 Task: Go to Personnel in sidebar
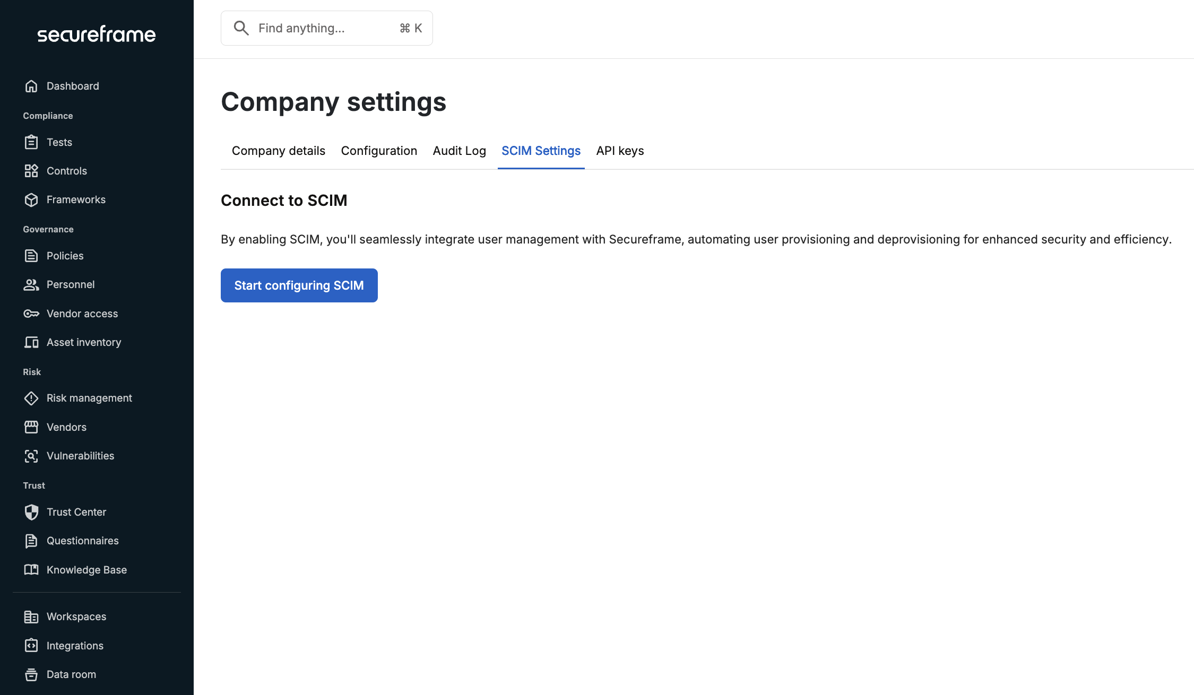coord(71,284)
